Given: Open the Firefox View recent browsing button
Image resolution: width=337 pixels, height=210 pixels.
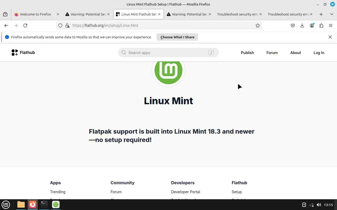Looking at the screenshot, I should (x=5, y=14).
